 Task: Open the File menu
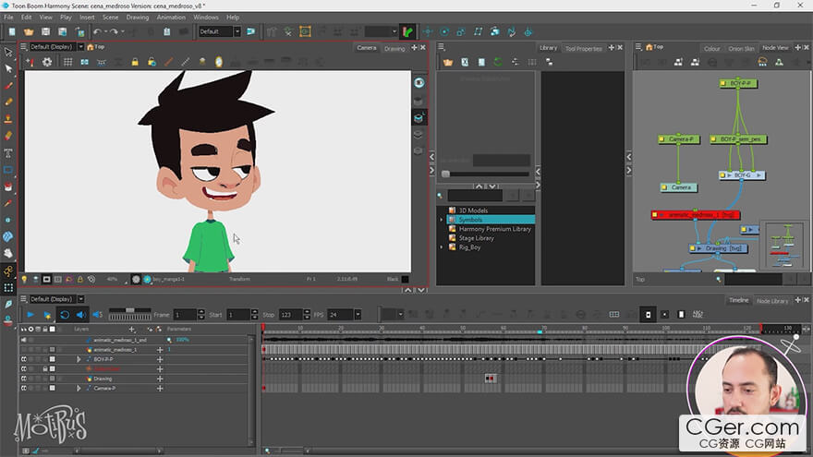click(9, 18)
